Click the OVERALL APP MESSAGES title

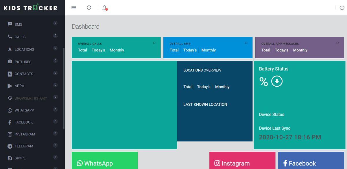280,44
